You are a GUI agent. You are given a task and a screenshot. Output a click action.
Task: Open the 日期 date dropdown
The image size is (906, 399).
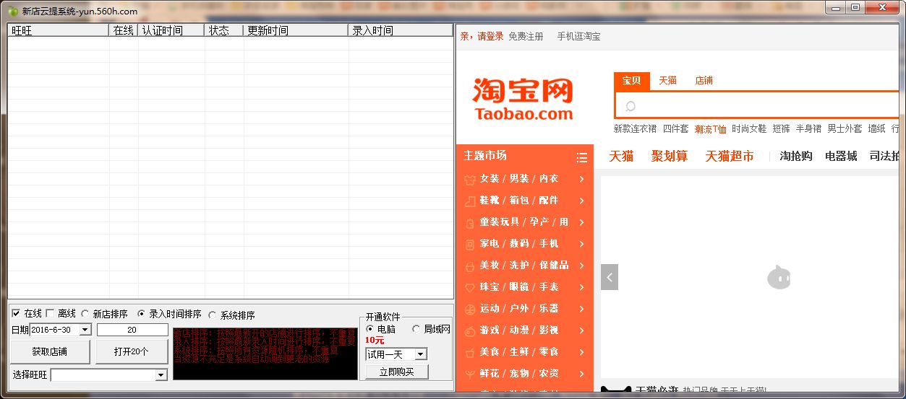coord(85,330)
